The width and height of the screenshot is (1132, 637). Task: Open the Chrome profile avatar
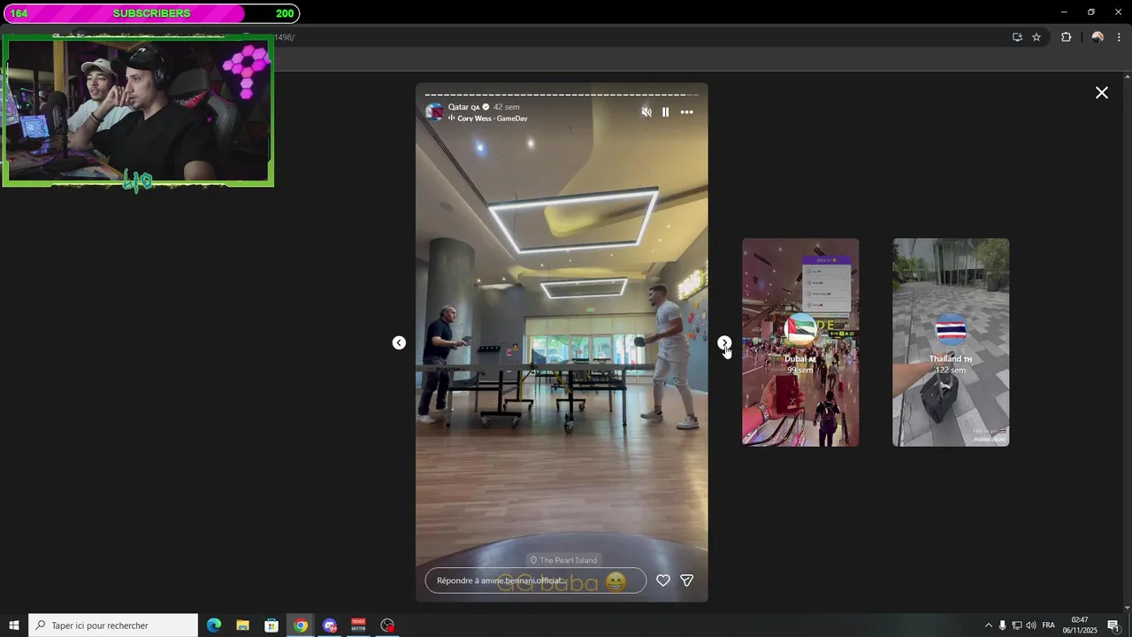click(x=1098, y=37)
